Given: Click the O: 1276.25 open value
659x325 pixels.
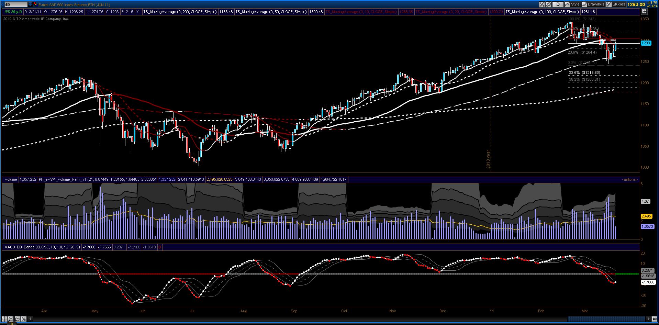Looking at the screenshot, I should click(x=53, y=12).
